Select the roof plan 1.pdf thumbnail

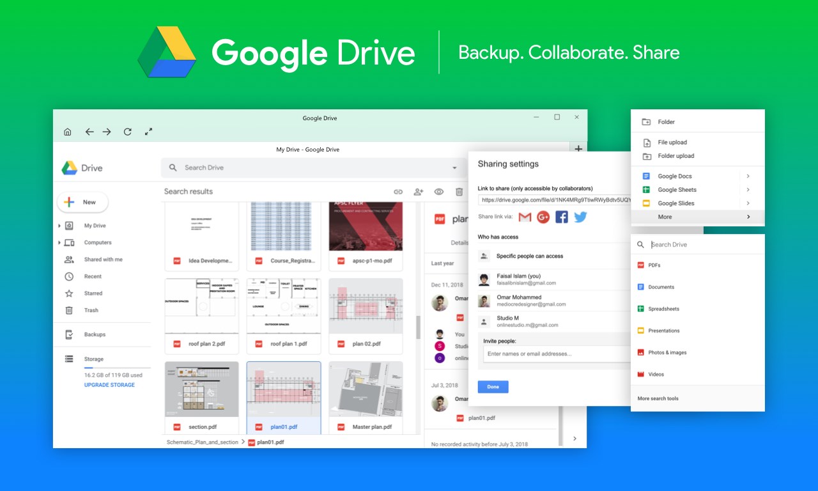(x=284, y=315)
